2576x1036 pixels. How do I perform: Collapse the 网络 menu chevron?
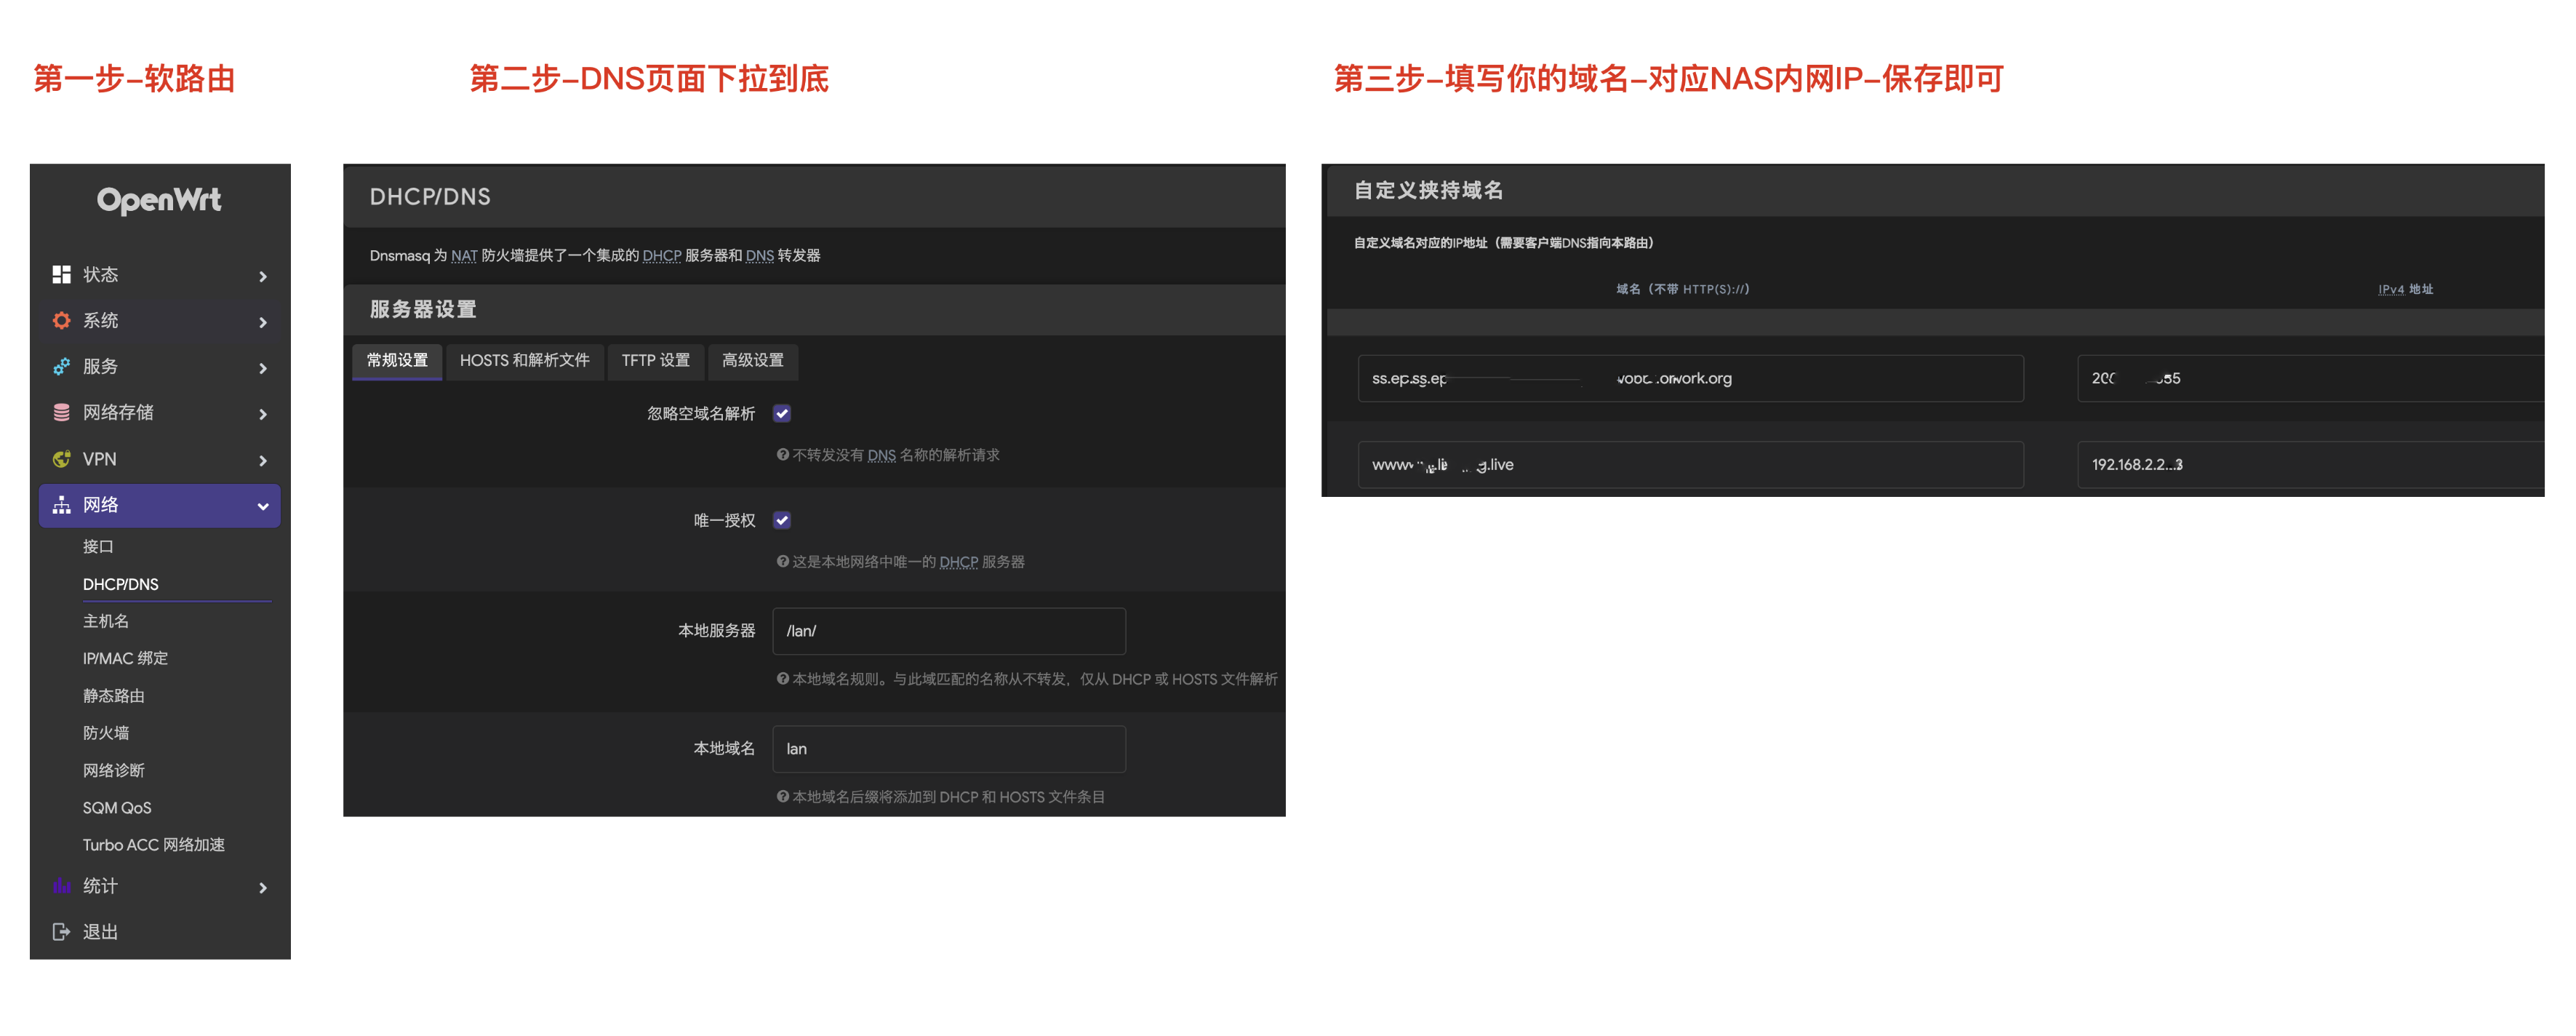click(x=263, y=506)
